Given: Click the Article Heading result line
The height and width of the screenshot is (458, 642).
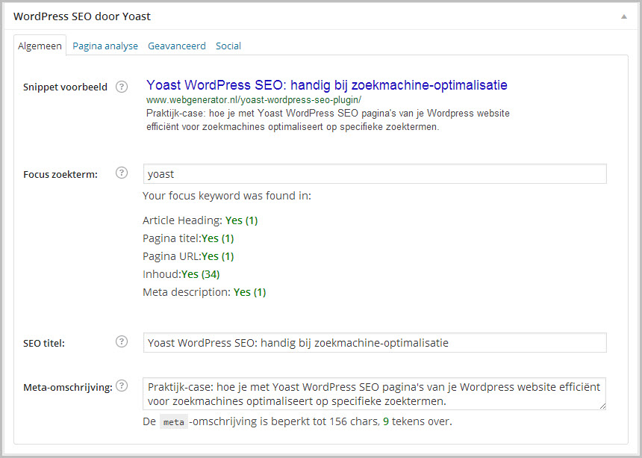Looking at the screenshot, I should click(201, 220).
